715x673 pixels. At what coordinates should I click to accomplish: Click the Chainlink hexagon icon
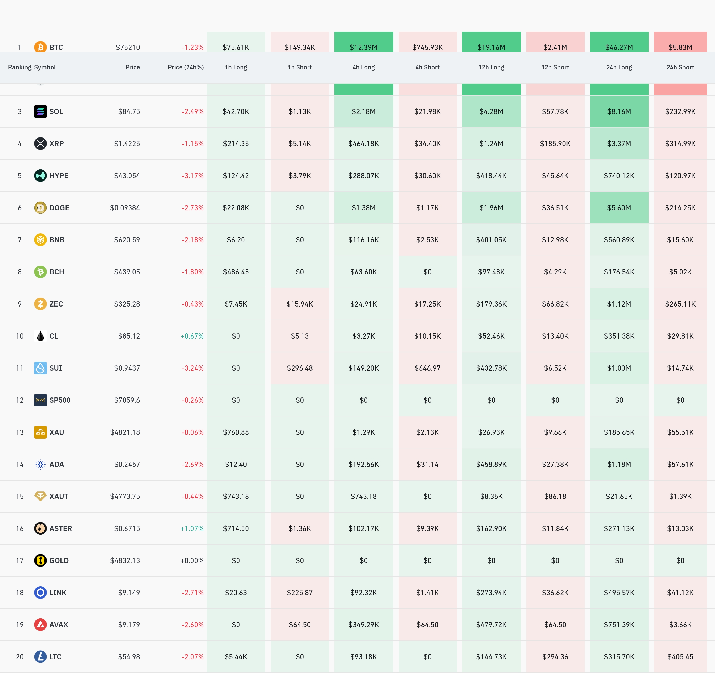pyautogui.click(x=40, y=593)
